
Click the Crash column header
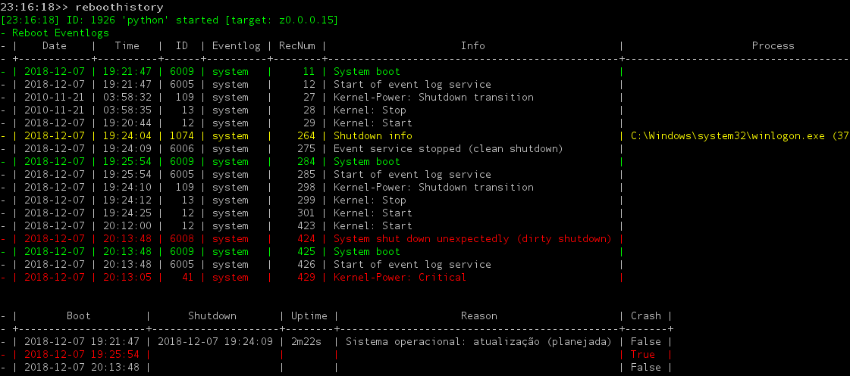click(645, 315)
